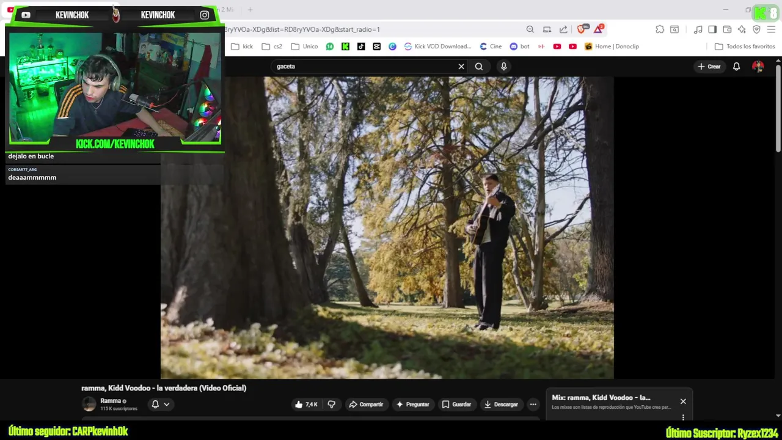
Task: Open Brave Shields lion icon
Action: 582,29
